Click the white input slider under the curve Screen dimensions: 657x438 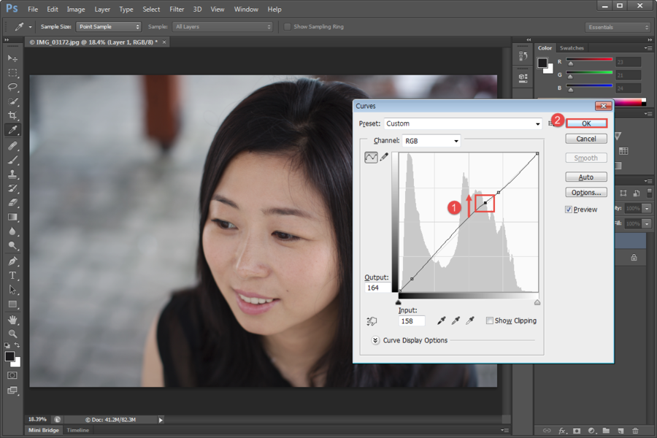click(537, 301)
